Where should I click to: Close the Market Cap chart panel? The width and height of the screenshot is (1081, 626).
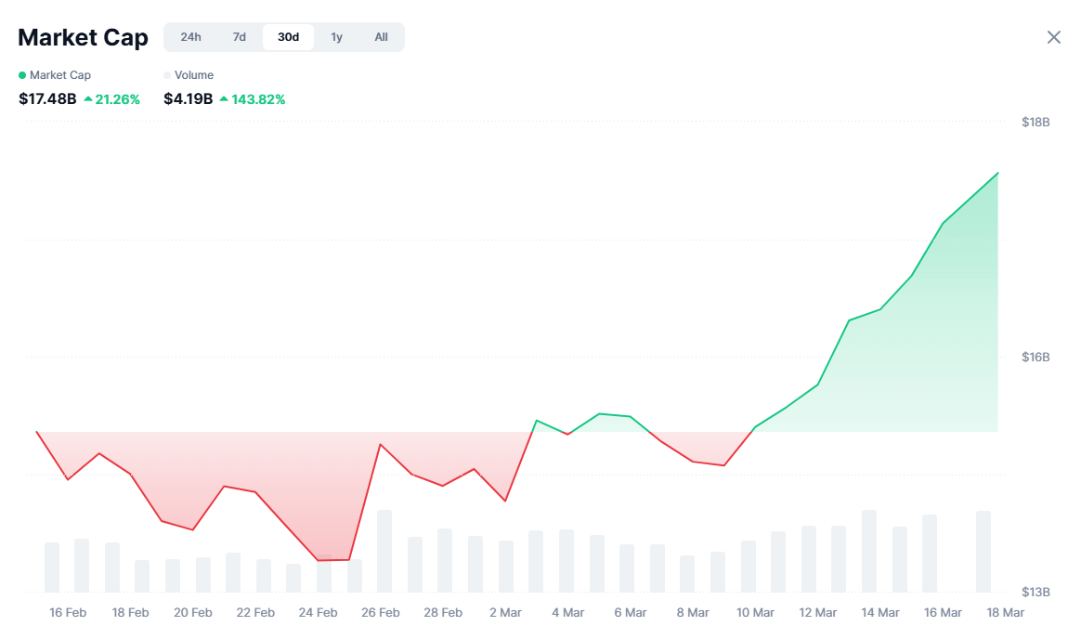coord(1053,37)
